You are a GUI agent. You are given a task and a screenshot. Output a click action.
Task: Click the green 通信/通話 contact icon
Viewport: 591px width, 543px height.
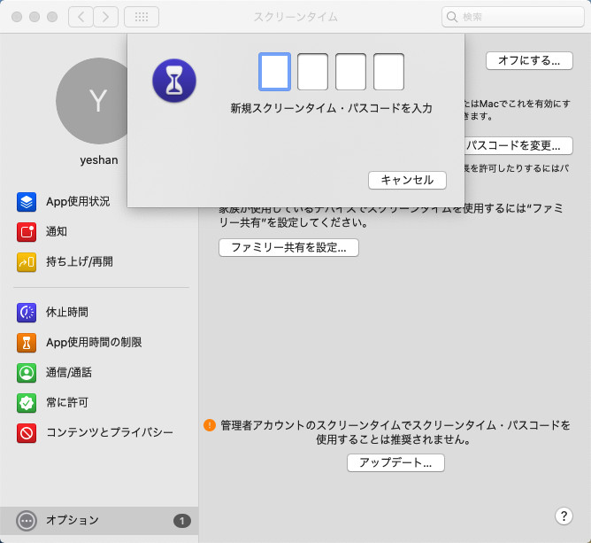pos(27,373)
